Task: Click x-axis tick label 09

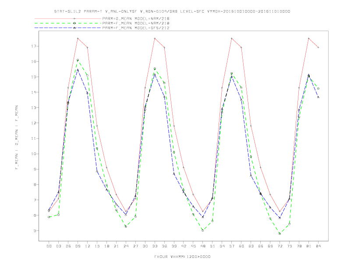Action: tap(78, 246)
